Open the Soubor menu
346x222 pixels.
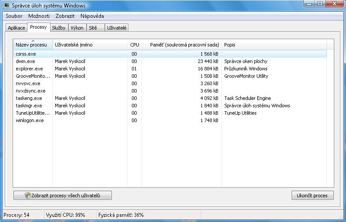coord(14,16)
